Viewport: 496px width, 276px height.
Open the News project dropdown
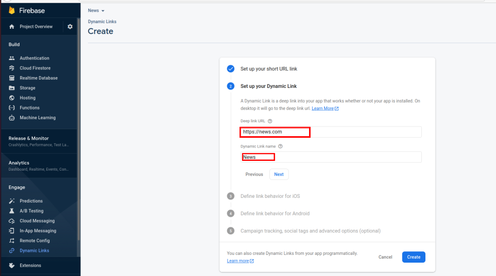tap(96, 11)
